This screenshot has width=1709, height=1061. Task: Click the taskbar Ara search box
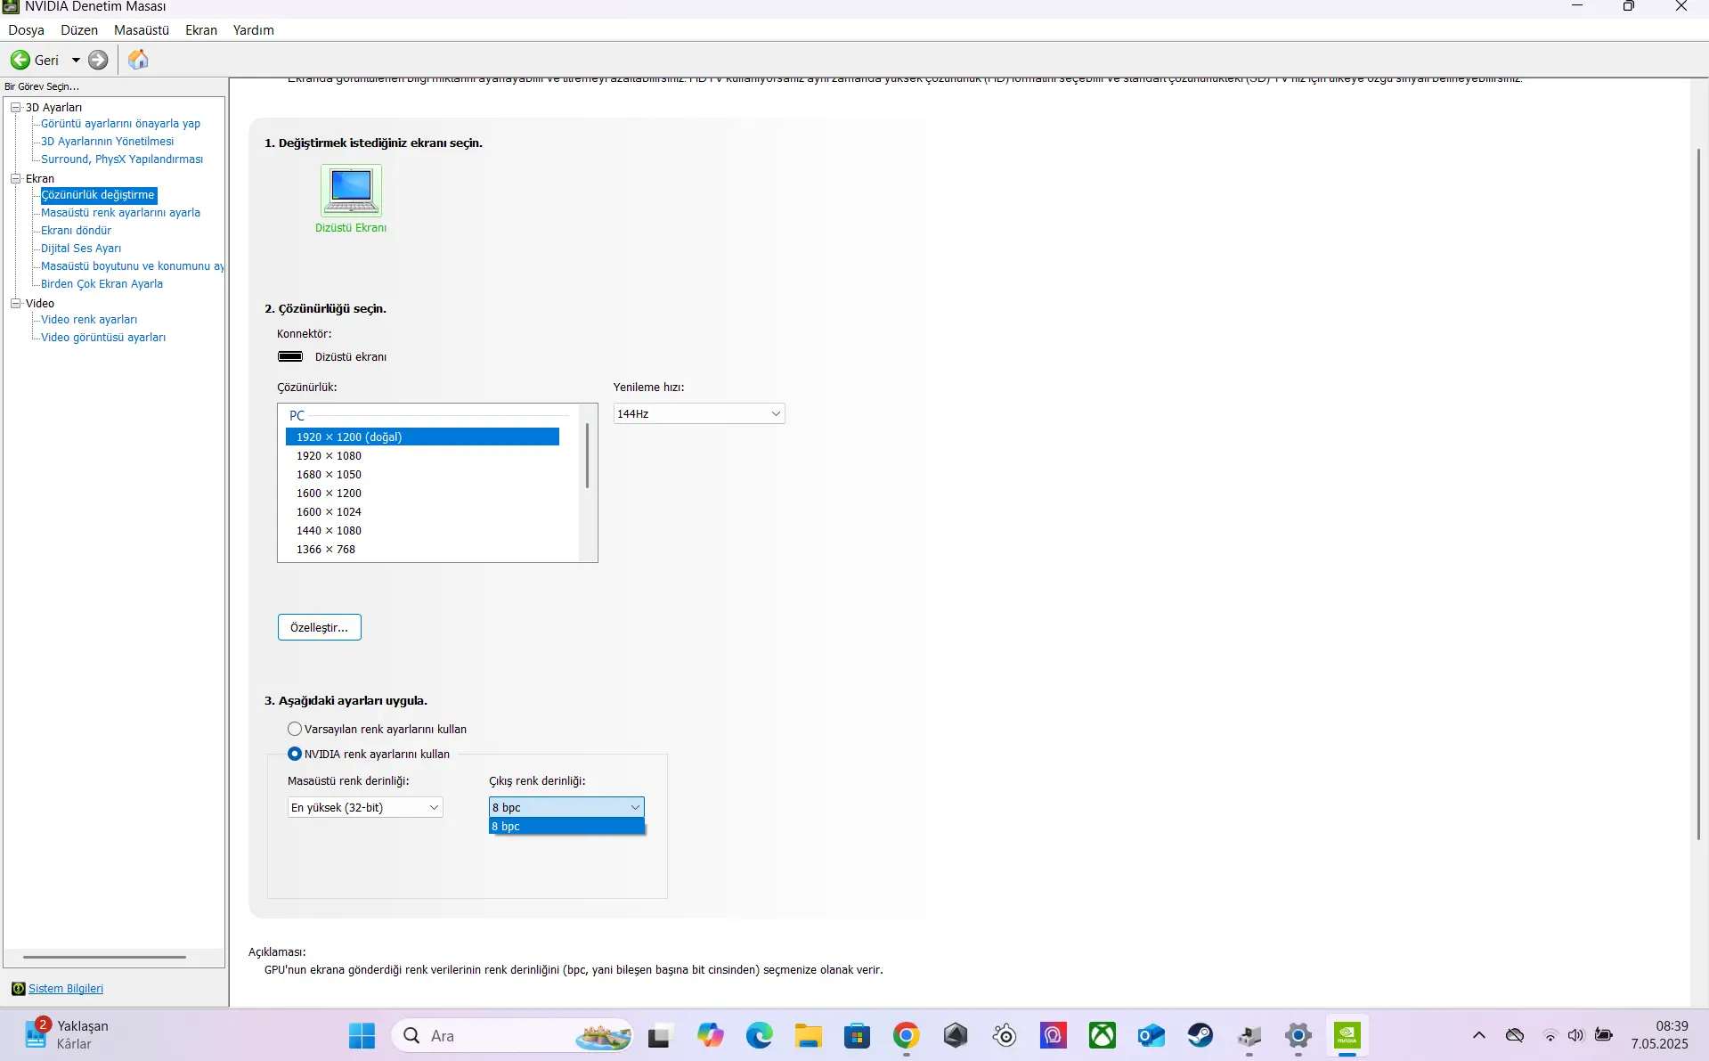(x=512, y=1036)
